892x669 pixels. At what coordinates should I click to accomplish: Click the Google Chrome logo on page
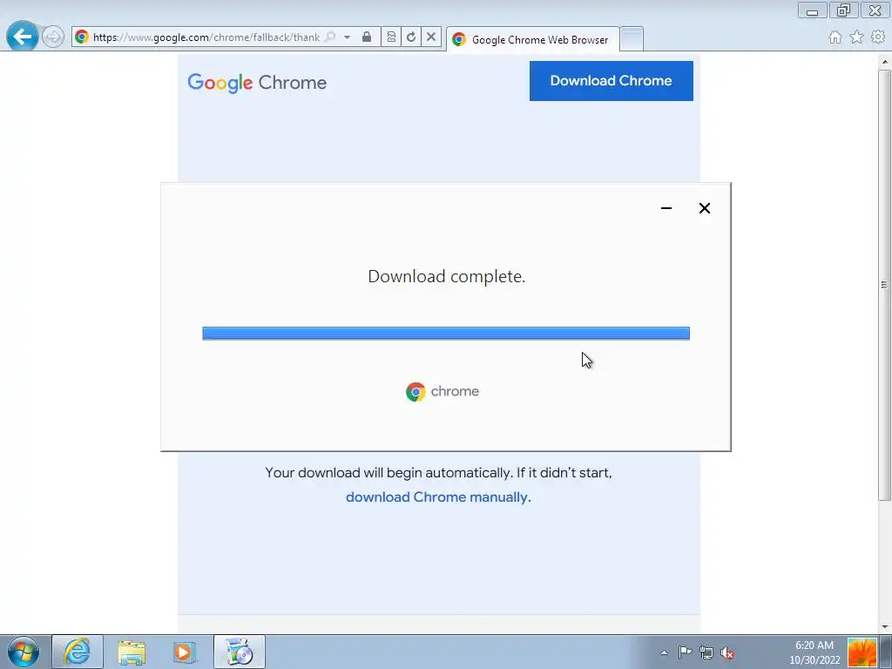click(x=257, y=83)
